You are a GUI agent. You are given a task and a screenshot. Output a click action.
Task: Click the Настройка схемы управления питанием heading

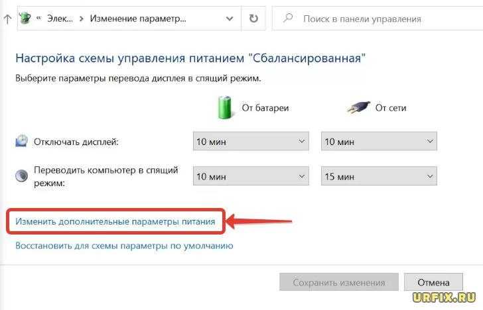(190, 58)
